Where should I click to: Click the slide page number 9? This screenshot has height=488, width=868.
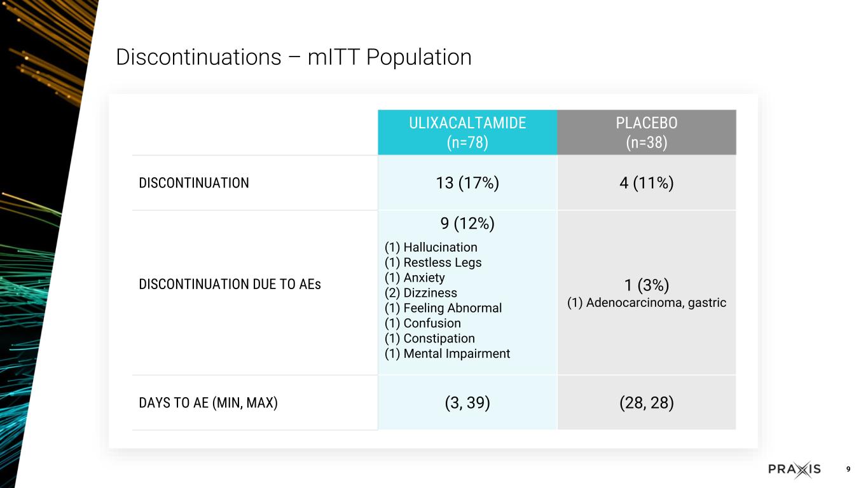pyautogui.click(x=848, y=470)
